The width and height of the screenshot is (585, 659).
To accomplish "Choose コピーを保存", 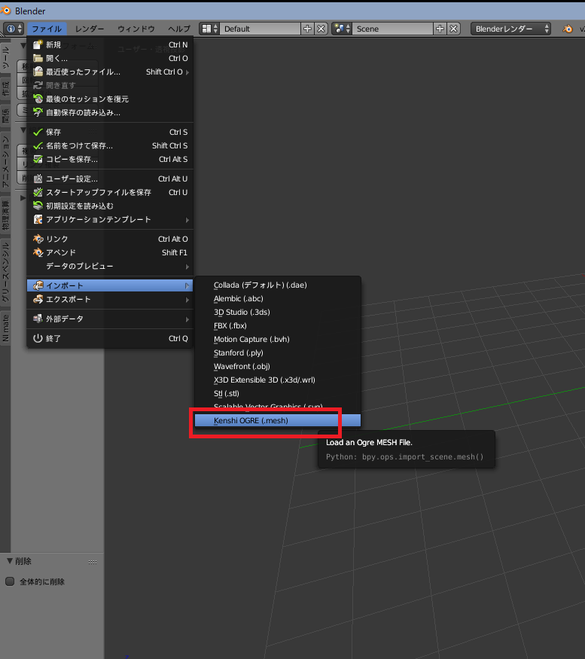I will (110, 159).
